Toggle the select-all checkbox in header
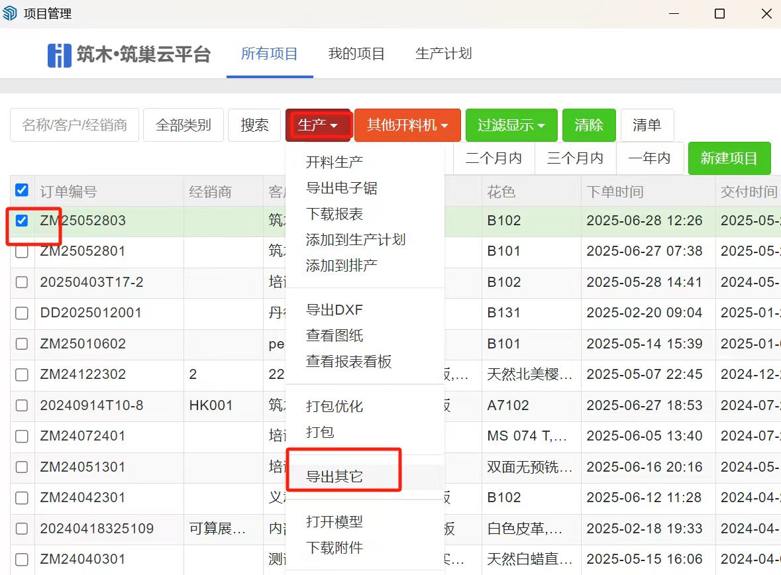781x575 pixels. pos(22,191)
